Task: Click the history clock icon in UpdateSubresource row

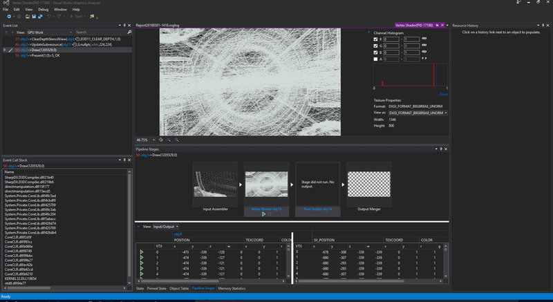Action: 75,45
